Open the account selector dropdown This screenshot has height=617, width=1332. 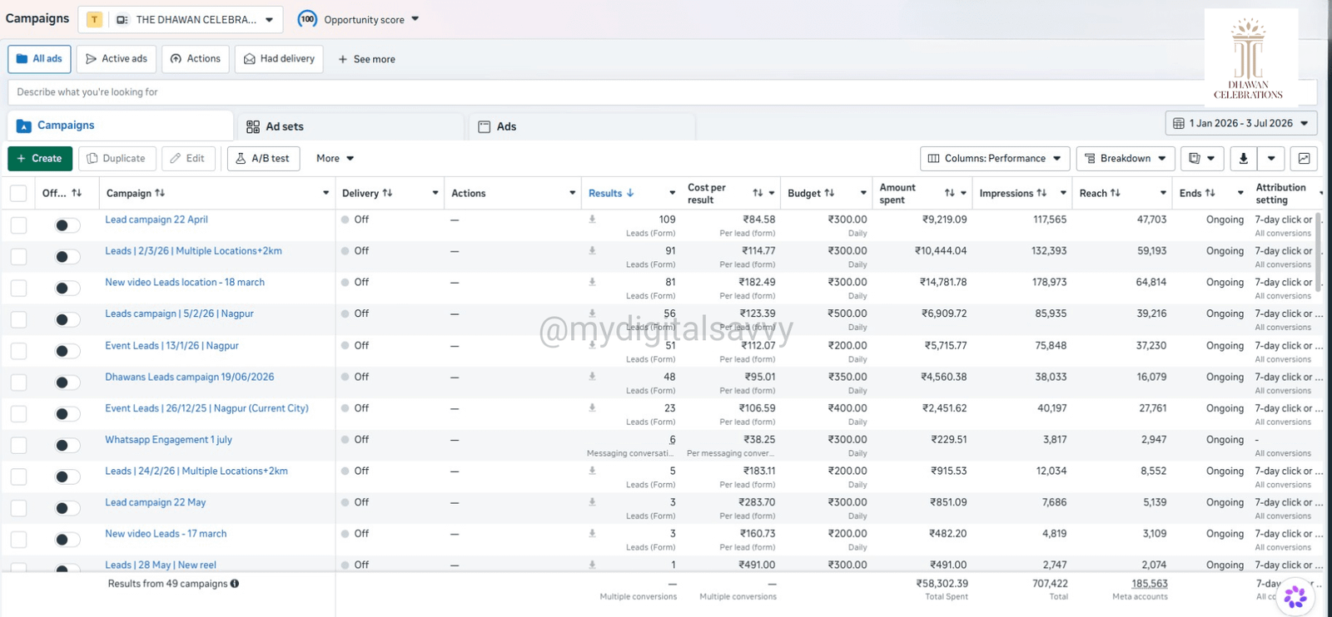tap(181, 19)
